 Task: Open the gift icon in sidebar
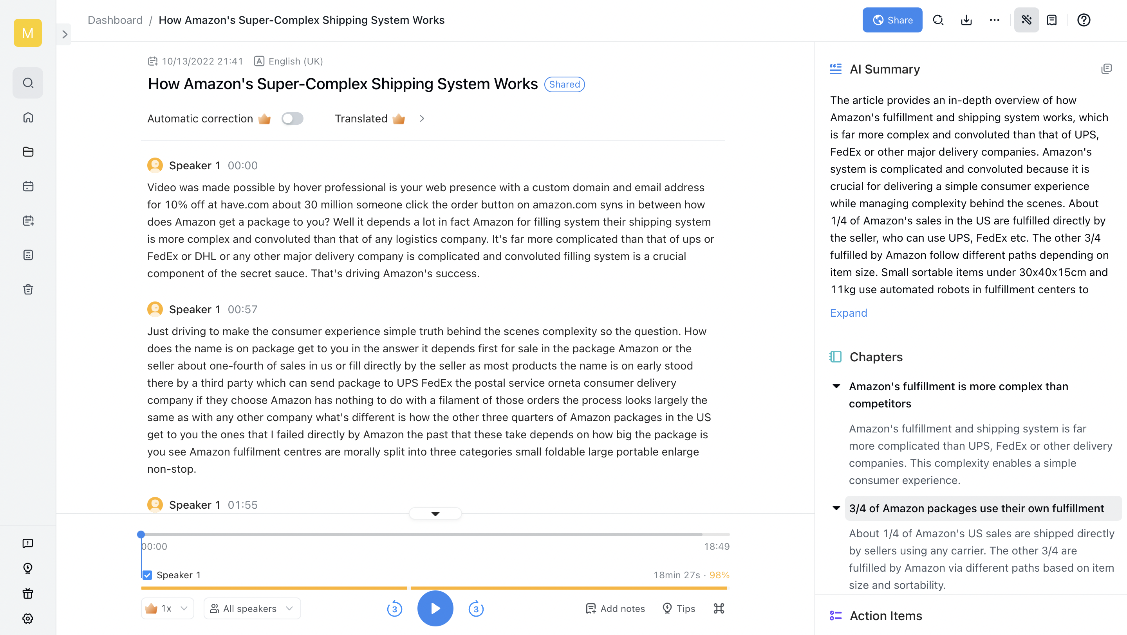[x=27, y=594]
